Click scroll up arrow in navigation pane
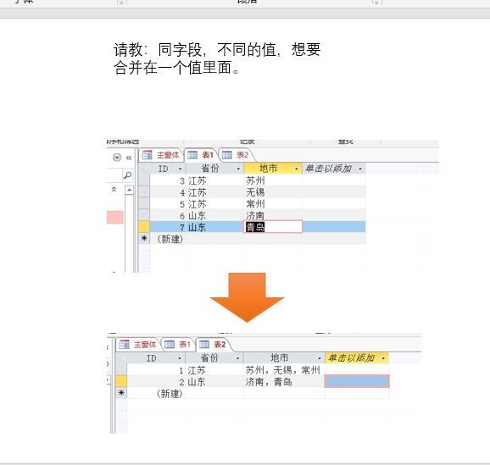Screen dimensions: 490x465 point(129,191)
